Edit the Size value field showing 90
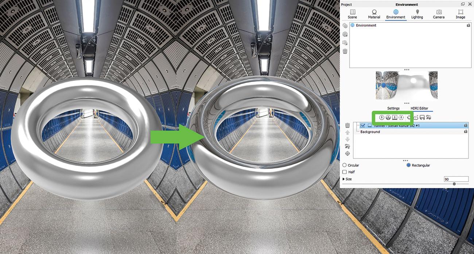 [x=456, y=179]
